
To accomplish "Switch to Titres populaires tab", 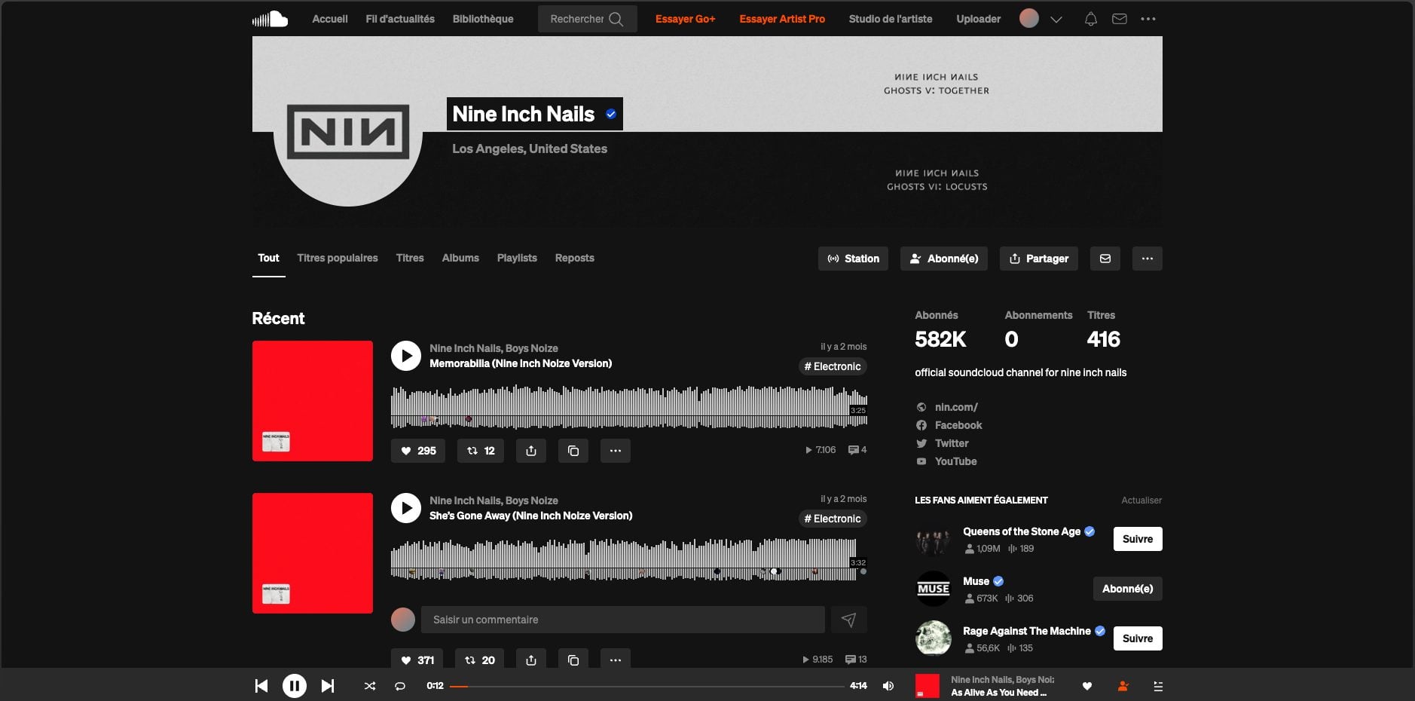I will [x=338, y=258].
